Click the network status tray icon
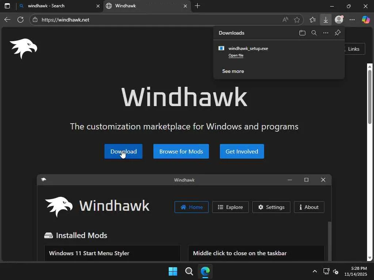 coord(326,271)
